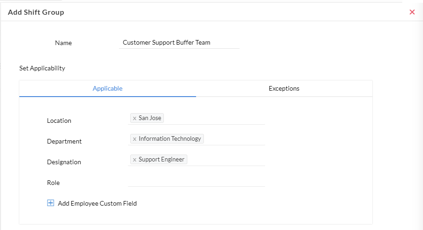Click the Information Technology tag text
Viewport: 423px width, 230px height.
click(170, 139)
